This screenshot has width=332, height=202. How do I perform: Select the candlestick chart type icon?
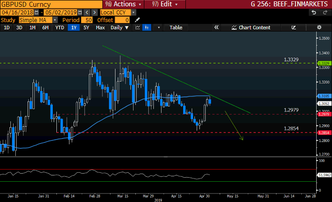[x=147, y=28]
